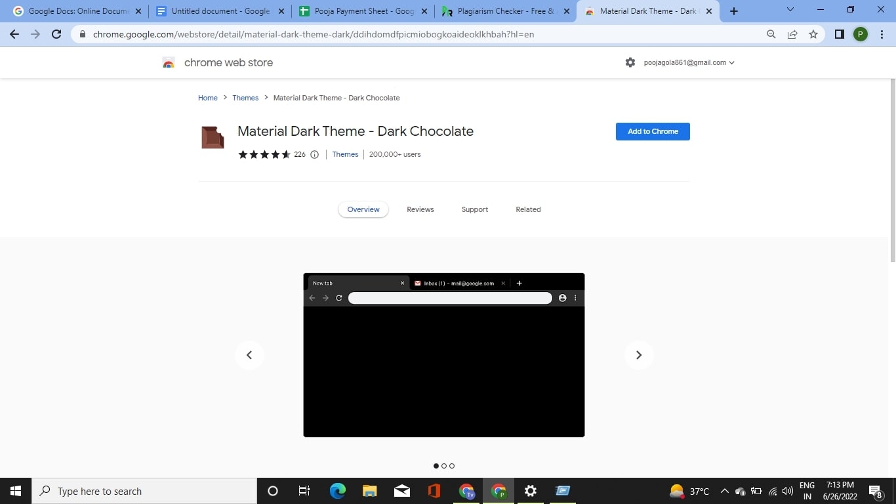
Task: Open volume control in system tray
Action: [x=788, y=491]
